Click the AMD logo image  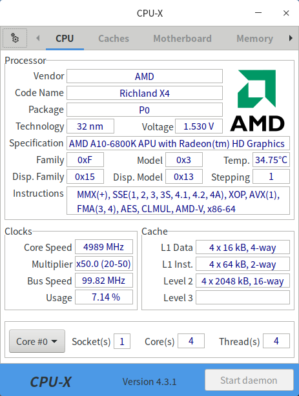point(257,100)
